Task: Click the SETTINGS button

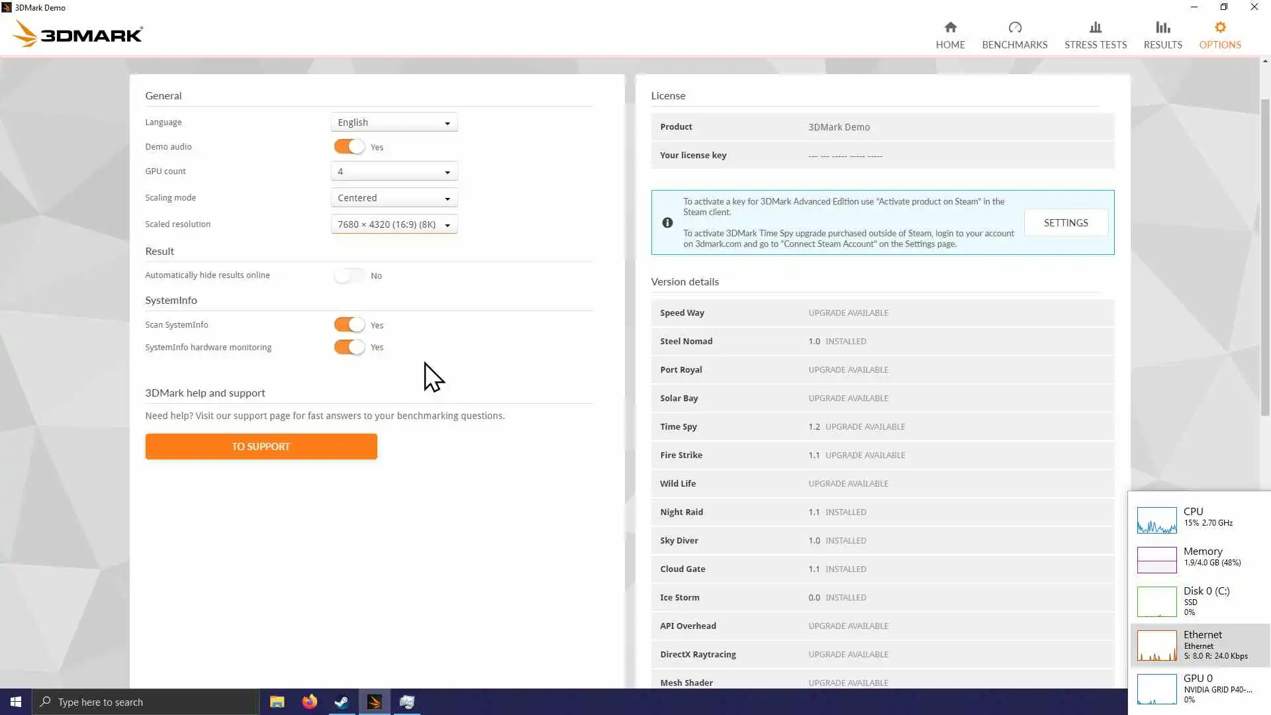Action: 1065,222
